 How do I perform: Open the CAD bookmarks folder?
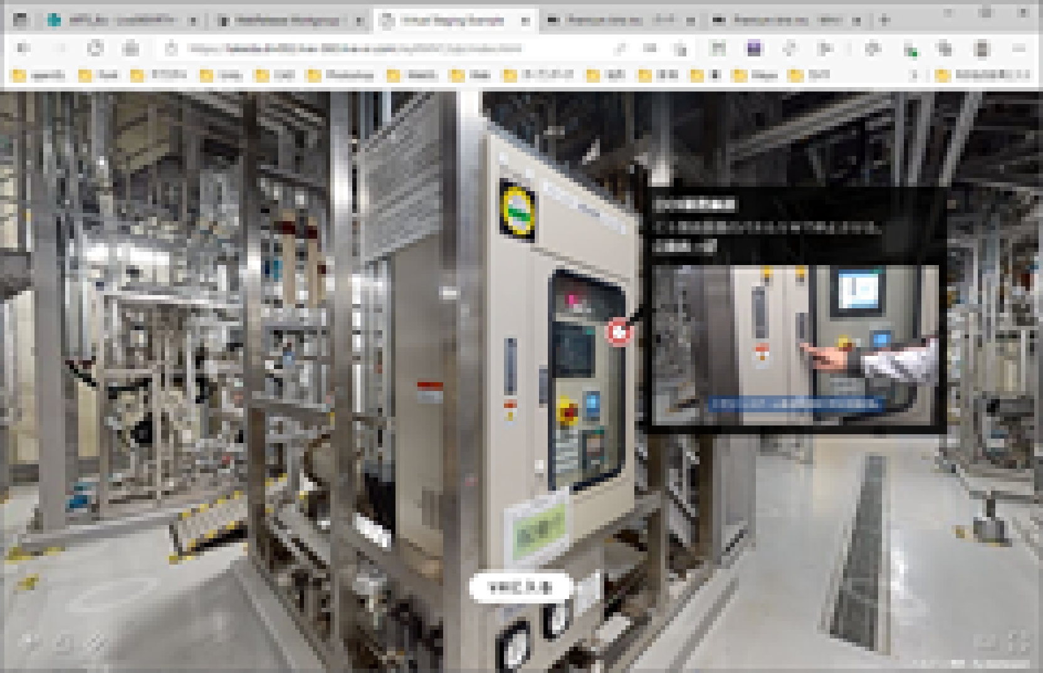pos(275,75)
